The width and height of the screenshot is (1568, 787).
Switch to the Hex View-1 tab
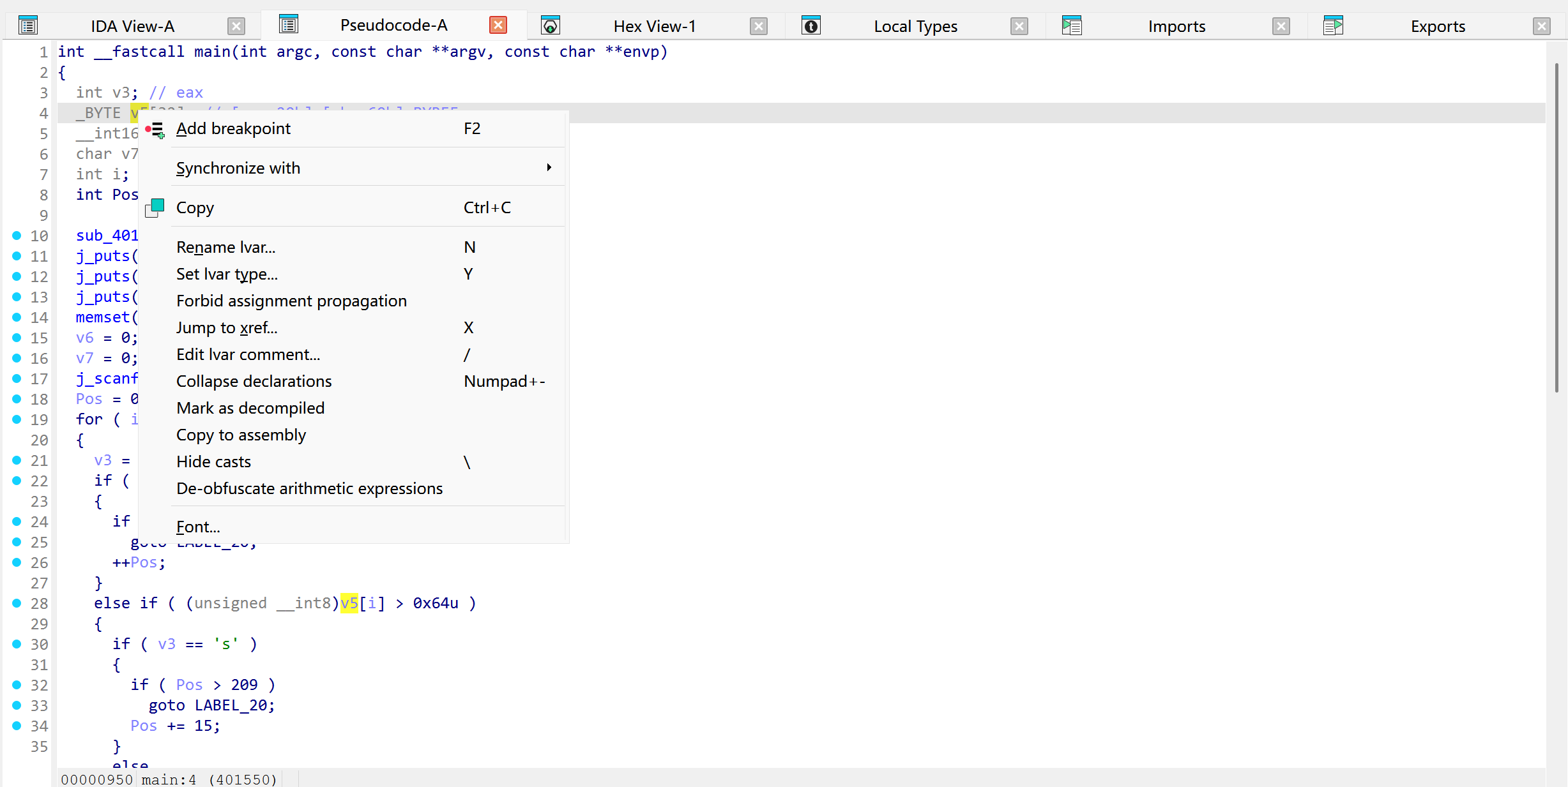point(654,26)
